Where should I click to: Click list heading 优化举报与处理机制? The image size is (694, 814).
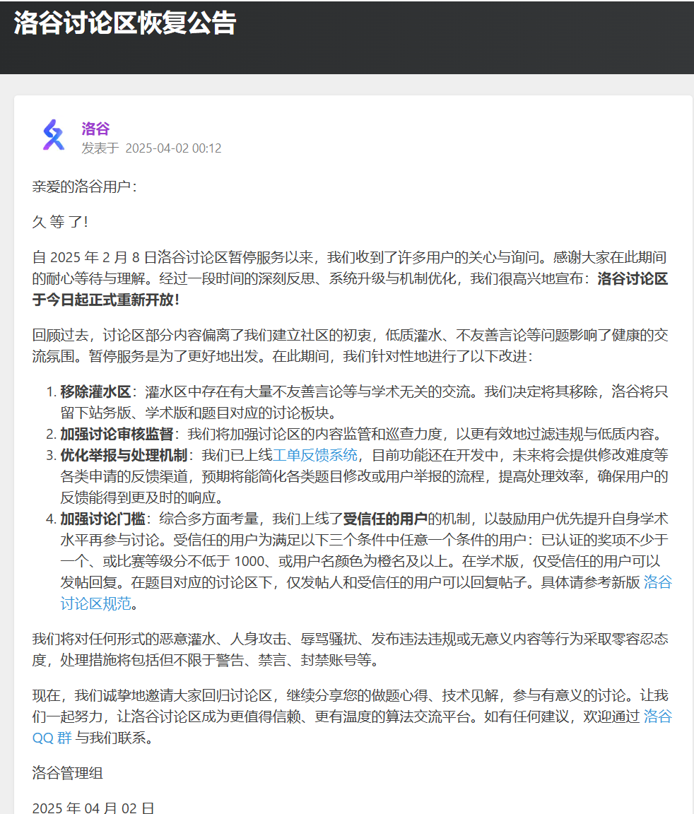coord(124,455)
